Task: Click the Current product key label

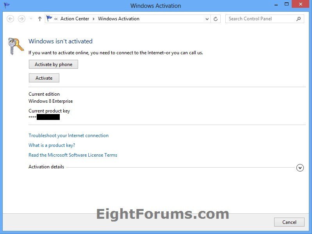Action: (49, 111)
